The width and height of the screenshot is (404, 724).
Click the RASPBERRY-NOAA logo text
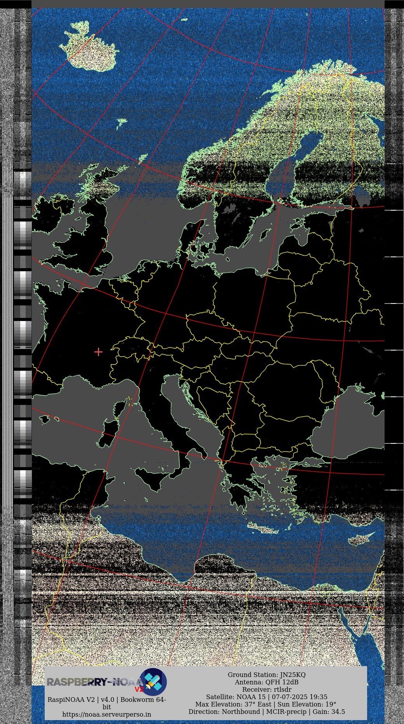(x=93, y=682)
